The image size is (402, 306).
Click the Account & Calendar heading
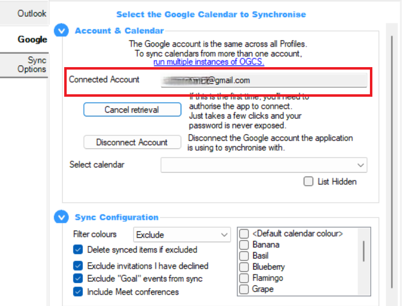(x=119, y=31)
